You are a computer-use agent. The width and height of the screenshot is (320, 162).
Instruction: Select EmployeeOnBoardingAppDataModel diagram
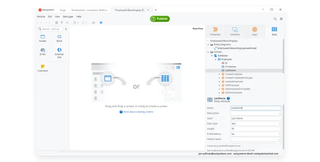pos(237,48)
